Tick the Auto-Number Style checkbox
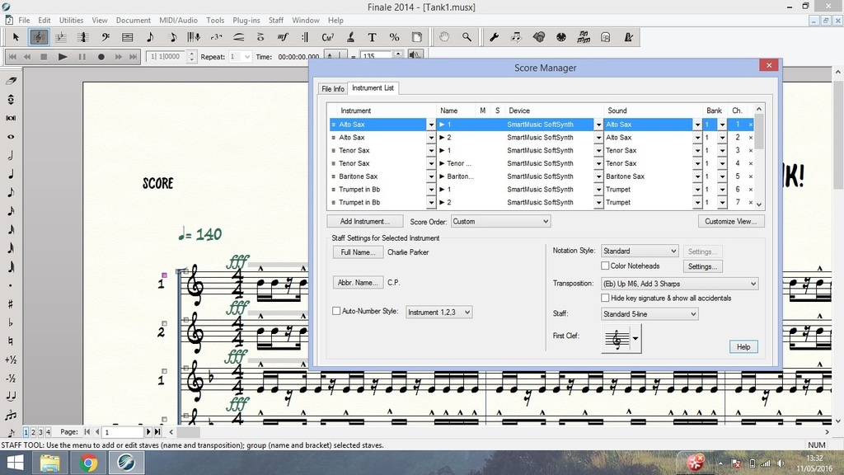 [x=336, y=311]
